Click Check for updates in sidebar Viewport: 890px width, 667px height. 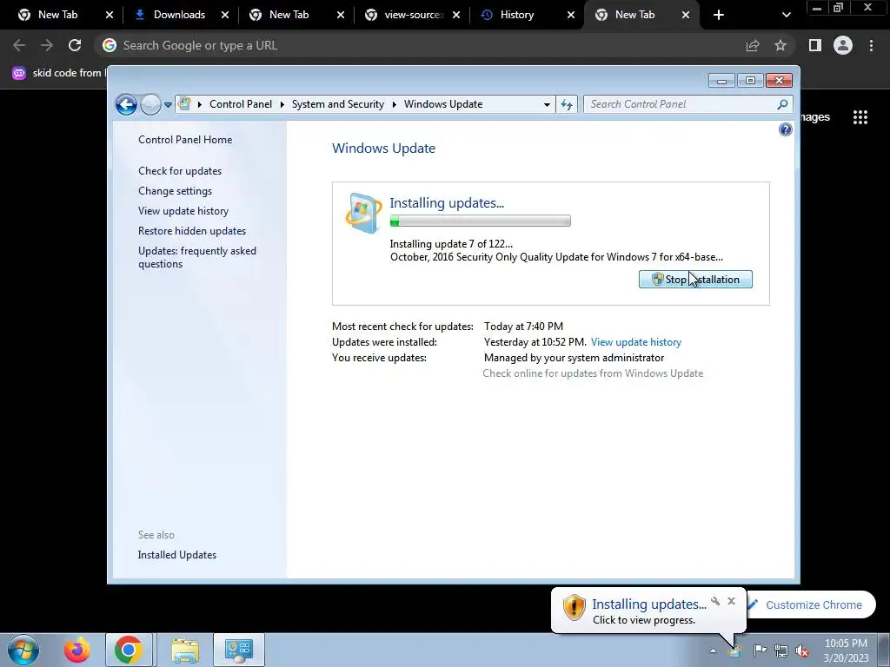(180, 171)
